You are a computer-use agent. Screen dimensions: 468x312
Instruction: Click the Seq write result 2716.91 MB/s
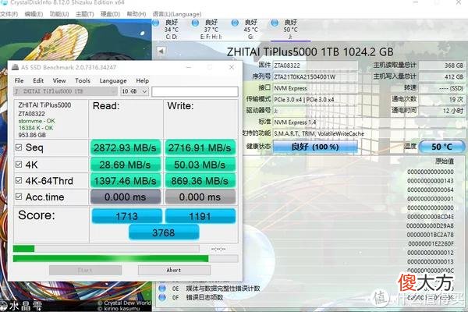pyautogui.click(x=200, y=147)
